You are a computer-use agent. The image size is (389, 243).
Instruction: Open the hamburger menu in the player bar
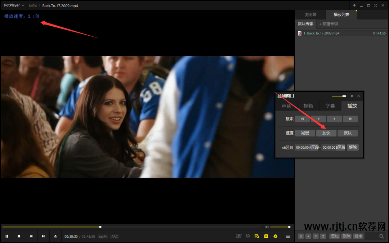[x=288, y=236]
